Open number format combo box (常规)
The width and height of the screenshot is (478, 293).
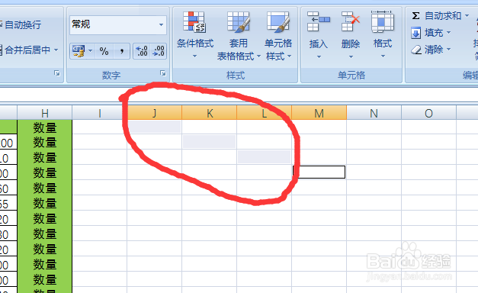[118, 24]
